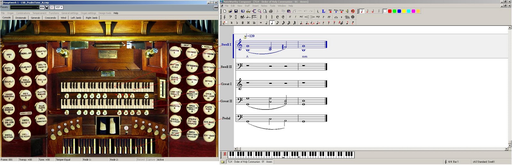
Task: Select the red color swatch
Action: (x=390, y=11)
